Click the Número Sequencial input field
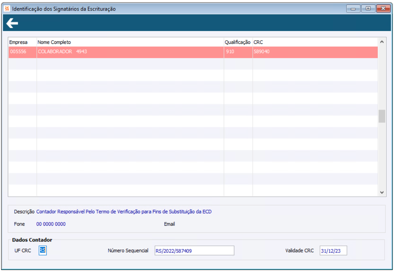This screenshot has height=272, width=394. click(x=194, y=251)
